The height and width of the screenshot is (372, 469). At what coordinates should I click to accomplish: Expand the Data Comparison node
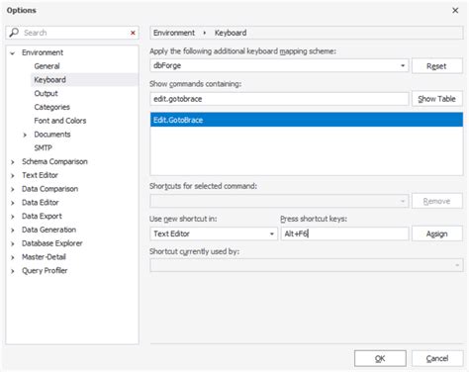[13, 189]
